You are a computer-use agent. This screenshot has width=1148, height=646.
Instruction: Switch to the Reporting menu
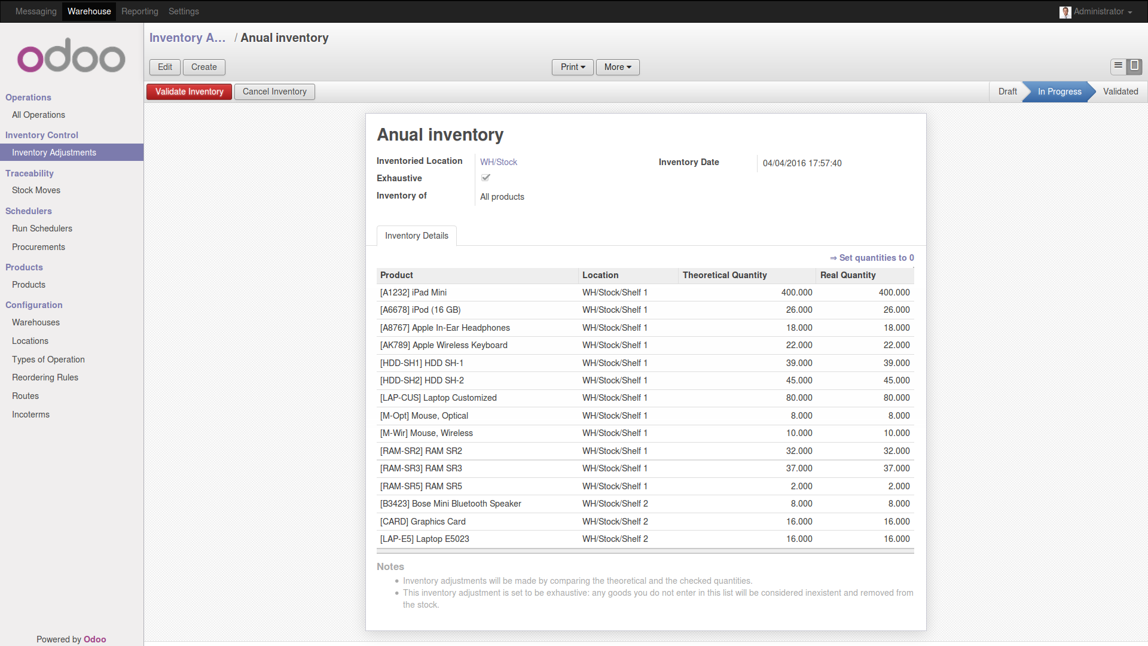(139, 11)
